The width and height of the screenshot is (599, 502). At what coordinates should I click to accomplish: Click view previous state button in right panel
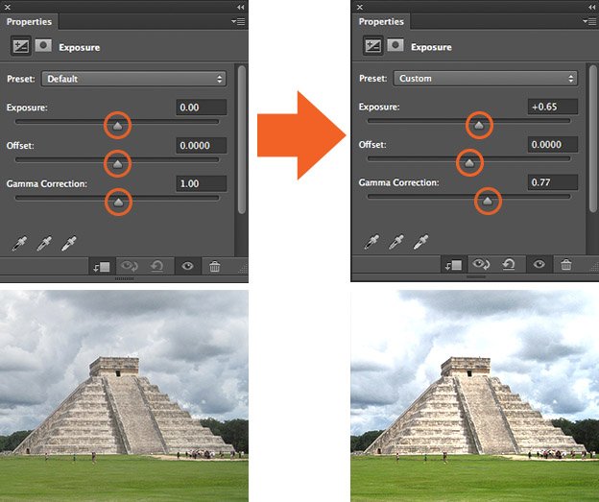click(481, 265)
